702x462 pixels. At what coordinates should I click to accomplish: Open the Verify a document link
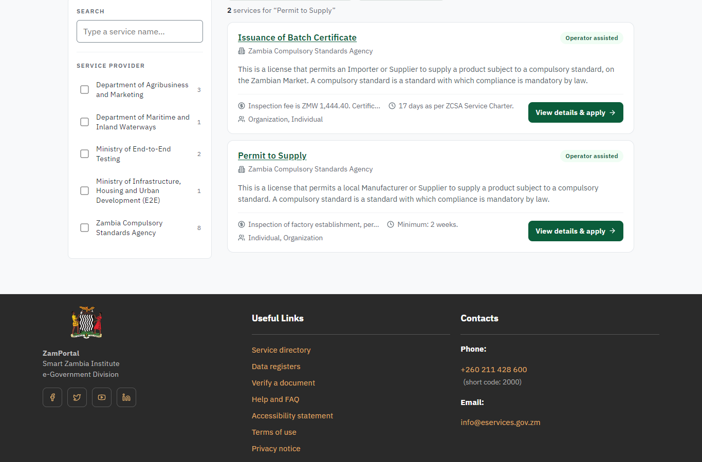[283, 383]
